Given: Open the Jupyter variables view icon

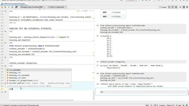Looking at the screenshot, I should 17,7.
